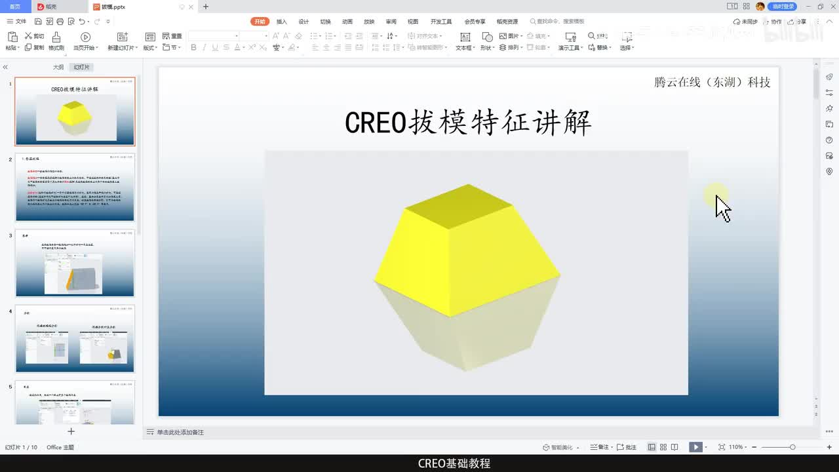The image size is (839, 472).
Task: Expand the Paste (粘贴) dropdown arrow
Action: click(17, 49)
